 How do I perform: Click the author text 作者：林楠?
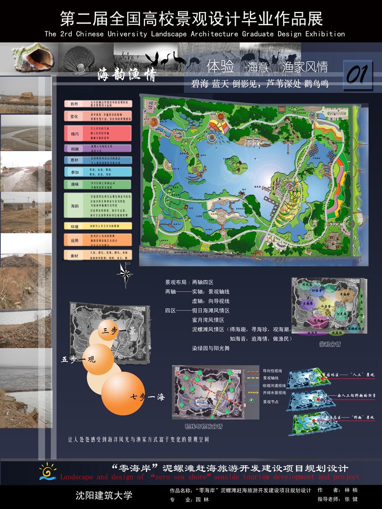(x=338, y=490)
